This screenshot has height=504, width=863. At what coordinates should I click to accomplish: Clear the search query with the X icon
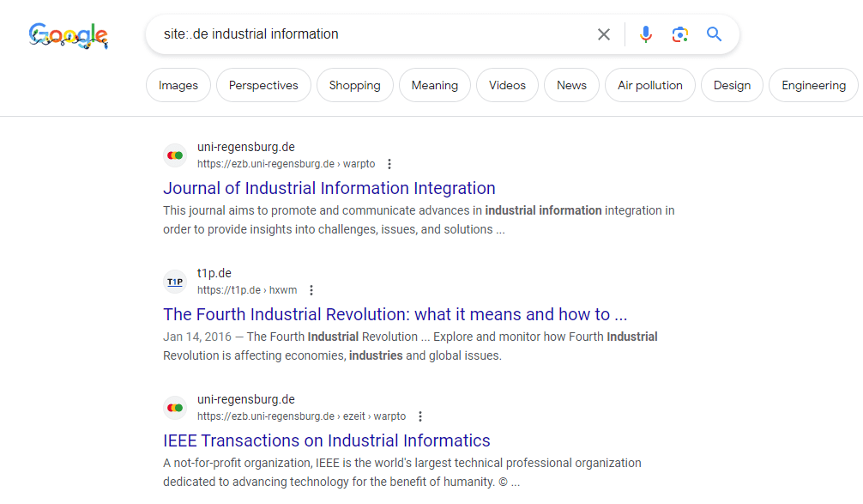tap(603, 33)
